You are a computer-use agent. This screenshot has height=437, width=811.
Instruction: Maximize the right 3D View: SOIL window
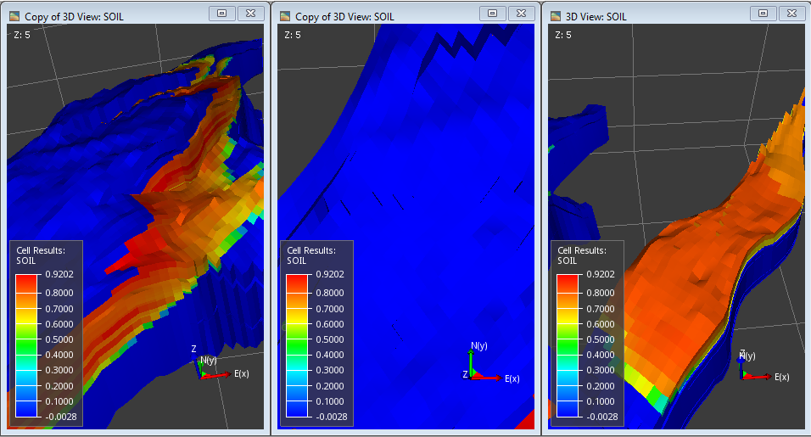coord(763,14)
